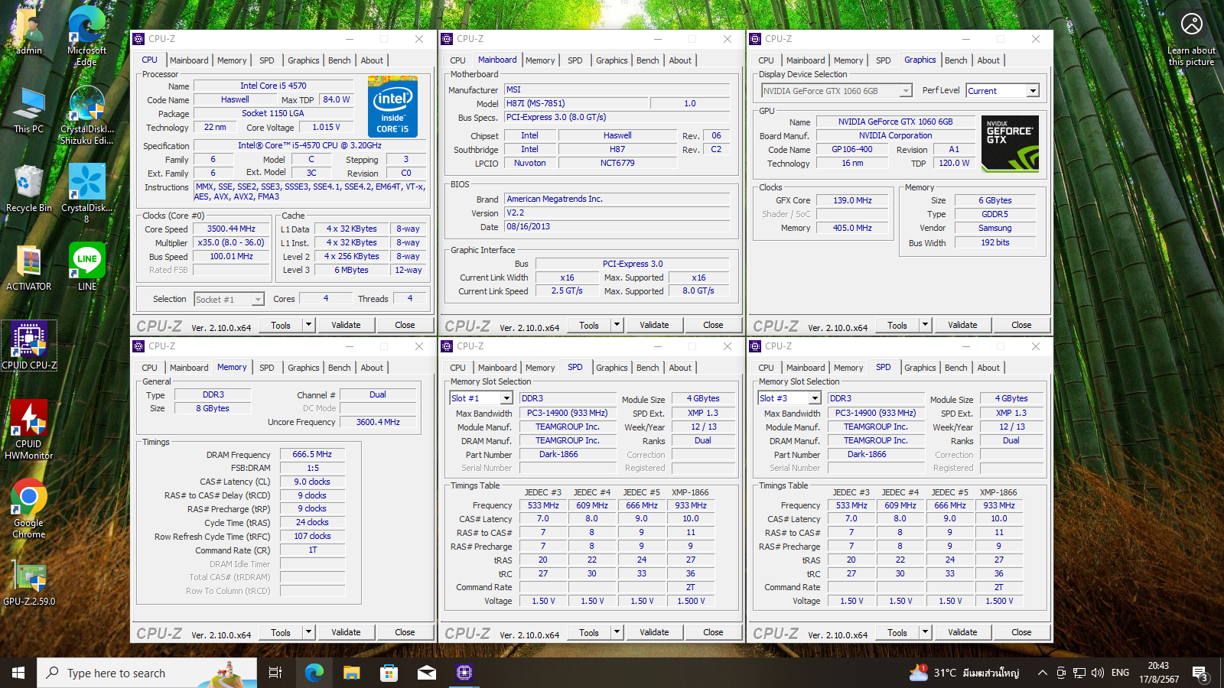
Task: Open the ACTIVATOR desktop shortcut
Action: 29,268
